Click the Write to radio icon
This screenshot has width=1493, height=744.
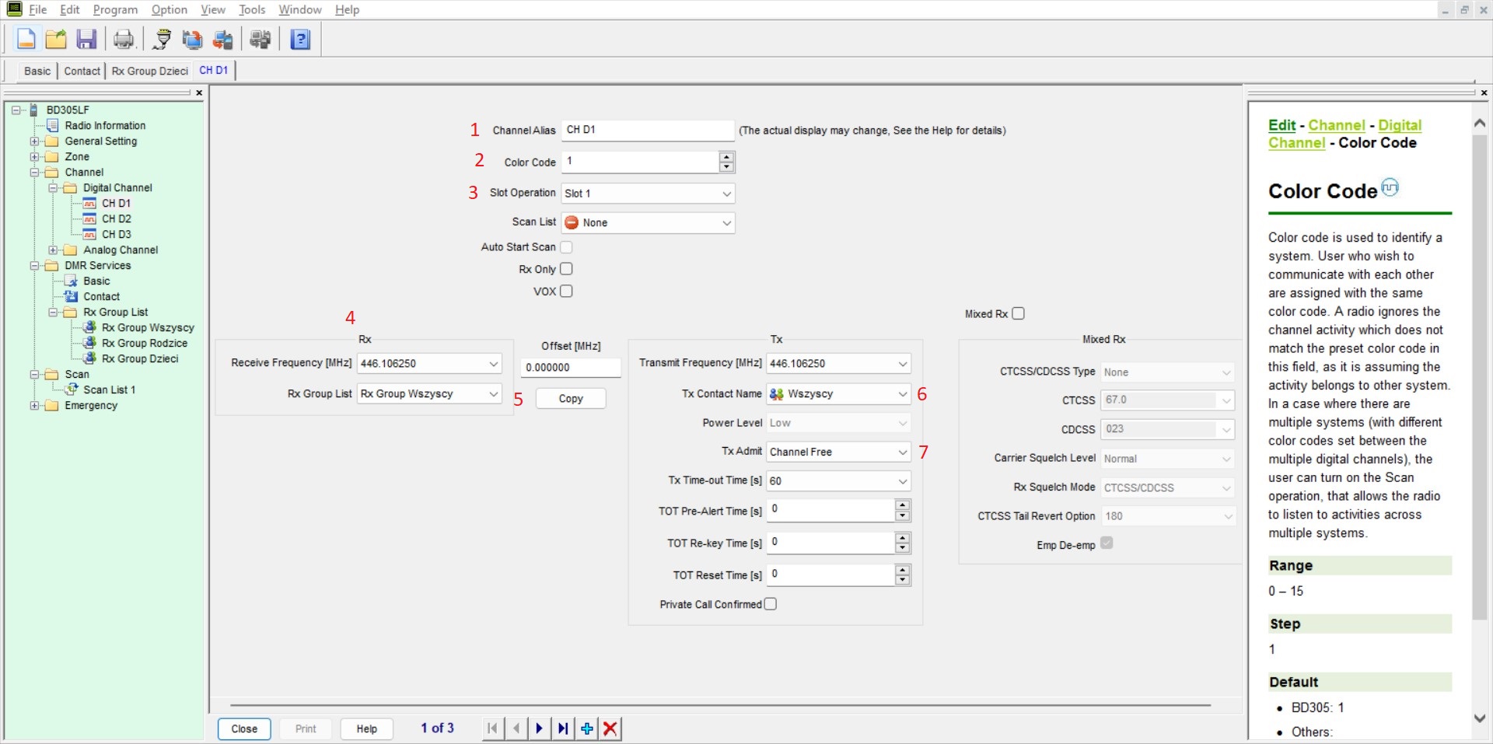pos(223,39)
